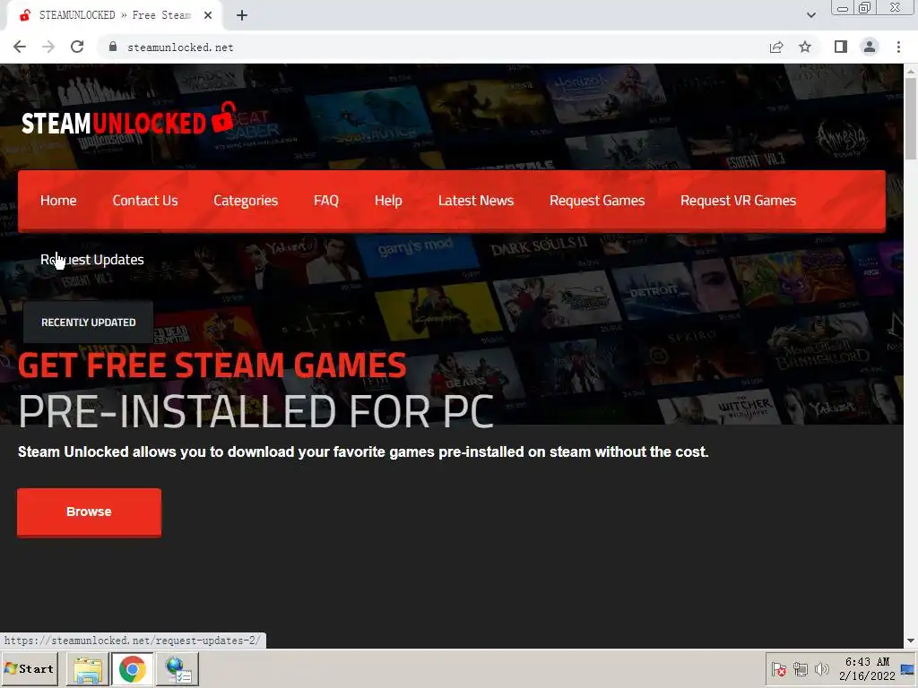Open a new tab with the plus button
This screenshot has height=688, width=918.
coord(242,15)
